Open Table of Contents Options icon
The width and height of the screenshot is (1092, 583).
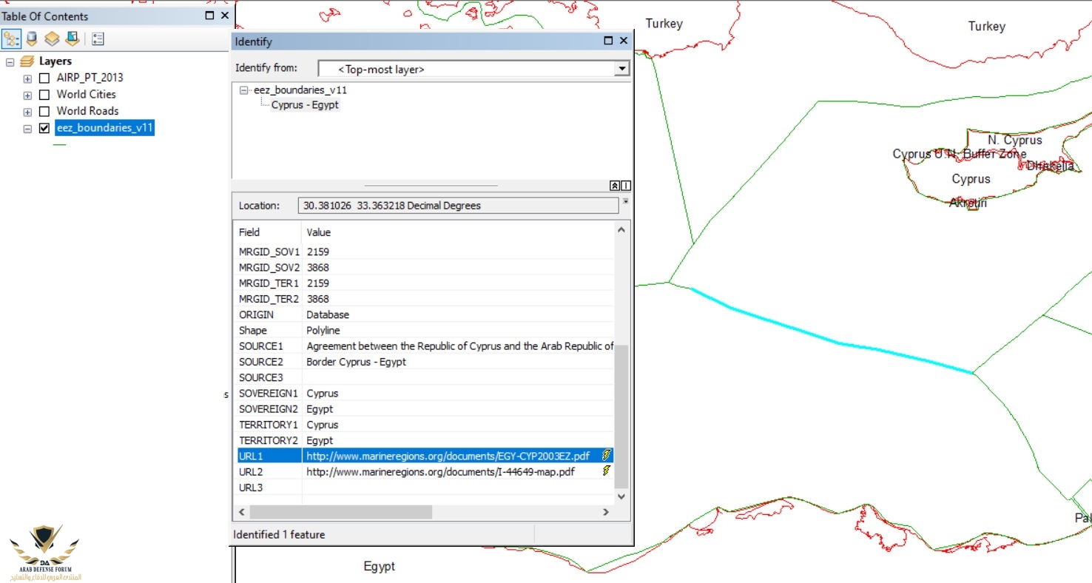98,38
